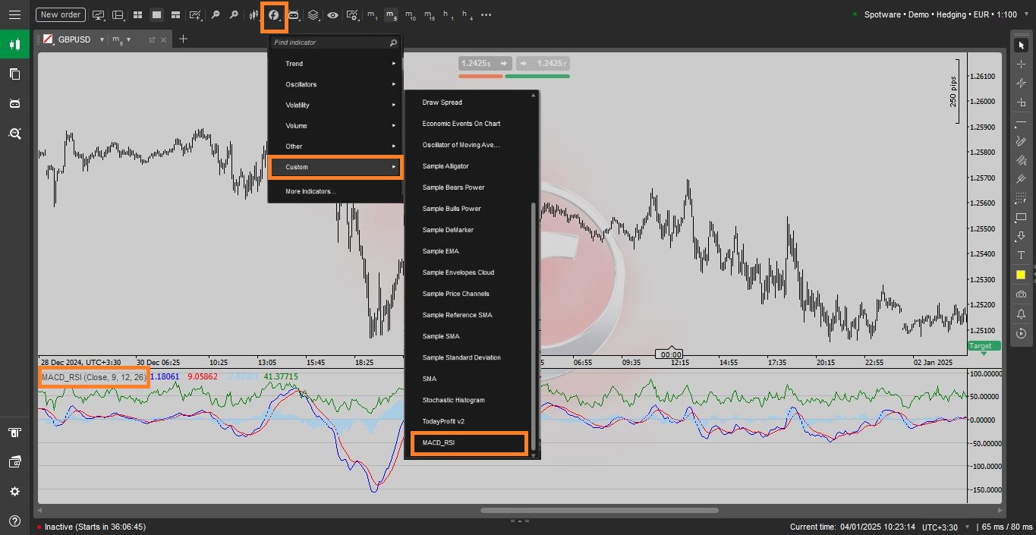Select the Text tool in the right sidebar
The width and height of the screenshot is (1036, 535).
(x=1022, y=255)
